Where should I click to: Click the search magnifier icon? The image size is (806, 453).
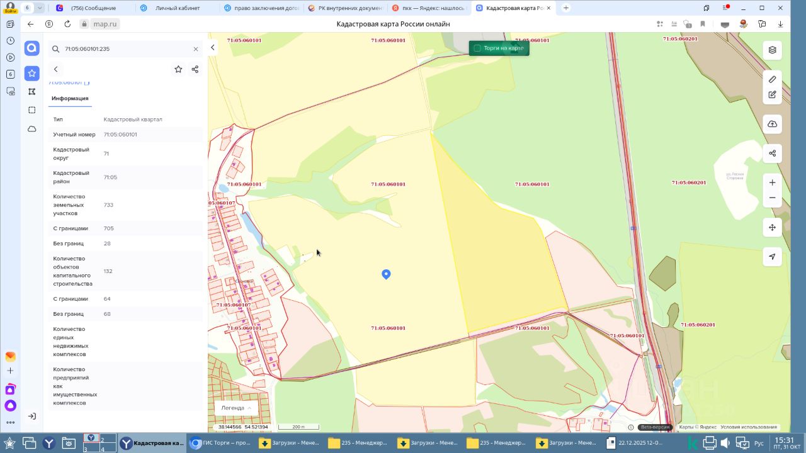pos(55,49)
